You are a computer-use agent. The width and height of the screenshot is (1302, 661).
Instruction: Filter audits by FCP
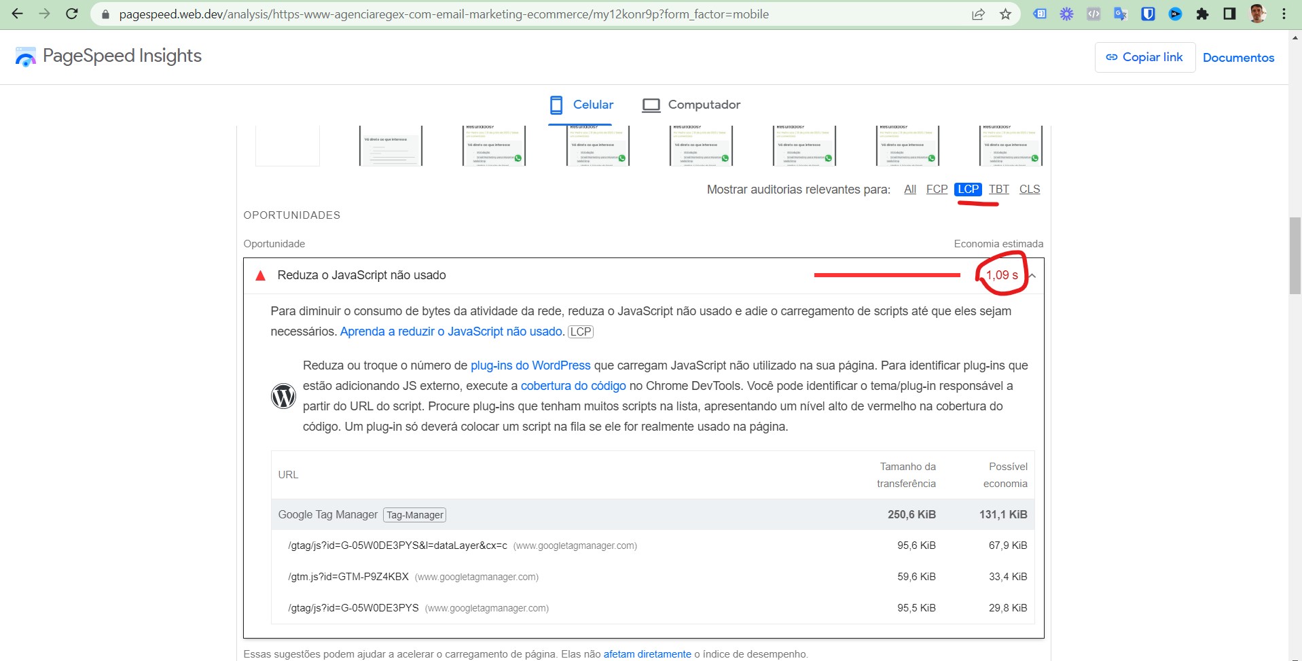(937, 190)
